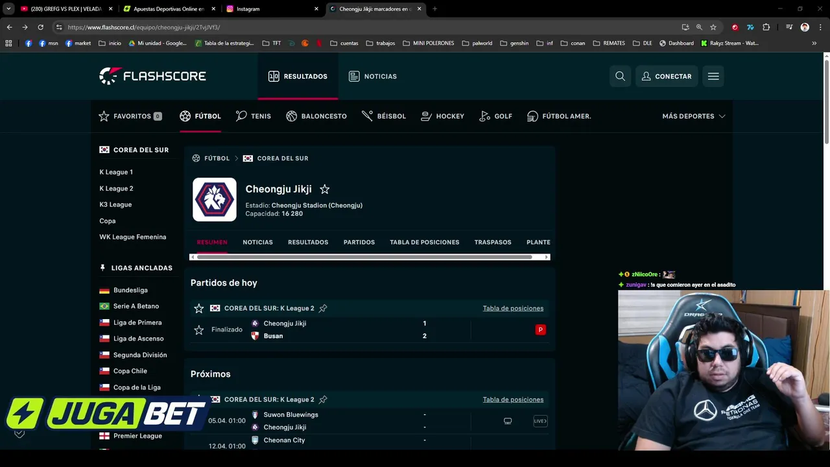830x467 pixels.
Task: Favorite Cheongju Jikji with the star
Action: coord(325,189)
